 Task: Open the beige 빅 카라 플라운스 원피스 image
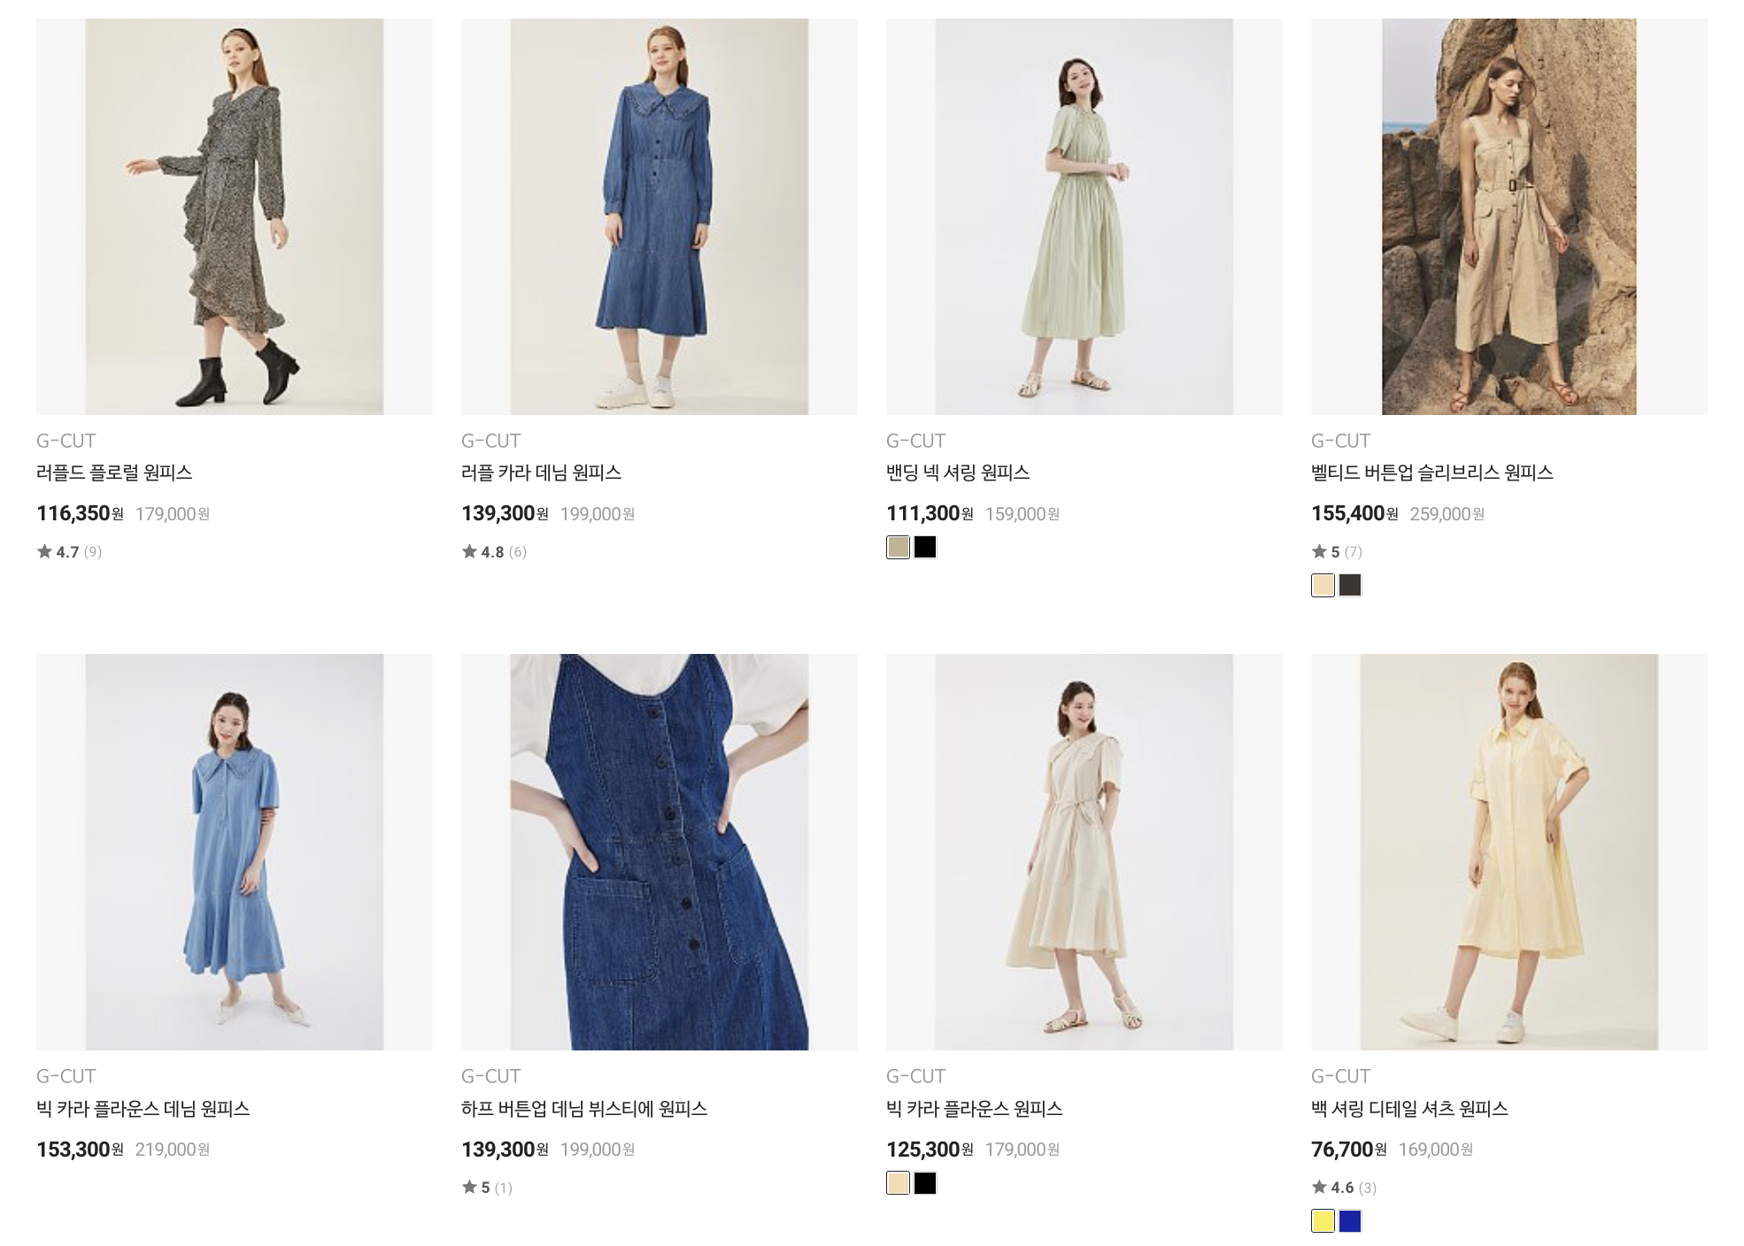coord(1084,852)
